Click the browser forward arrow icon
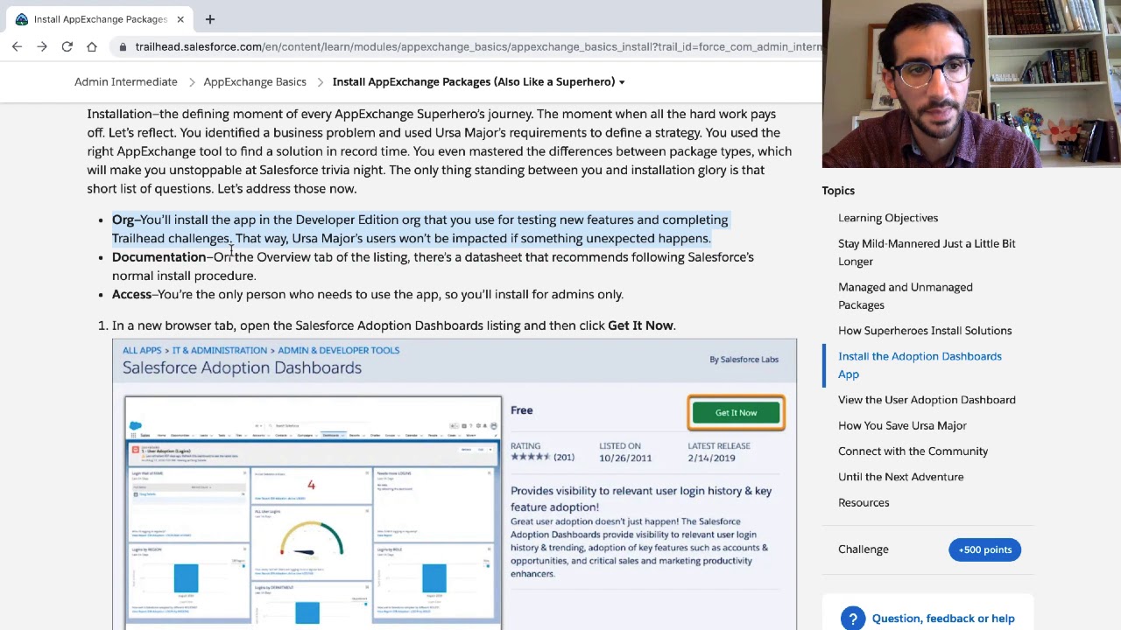This screenshot has width=1121, height=630. click(42, 46)
